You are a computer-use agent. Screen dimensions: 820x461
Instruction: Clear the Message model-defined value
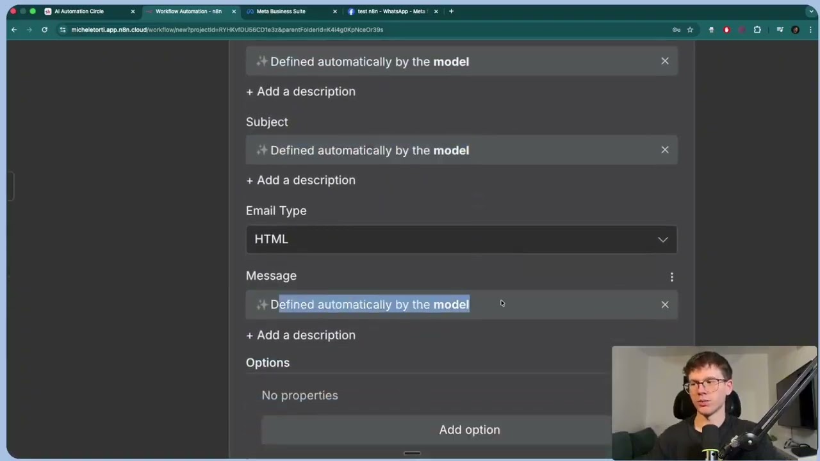click(x=665, y=305)
